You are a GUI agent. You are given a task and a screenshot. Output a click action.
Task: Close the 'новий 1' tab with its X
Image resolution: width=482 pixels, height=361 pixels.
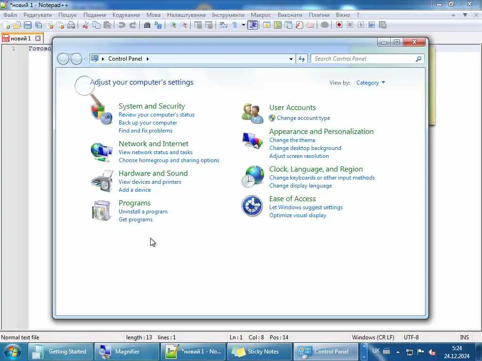(x=38, y=39)
